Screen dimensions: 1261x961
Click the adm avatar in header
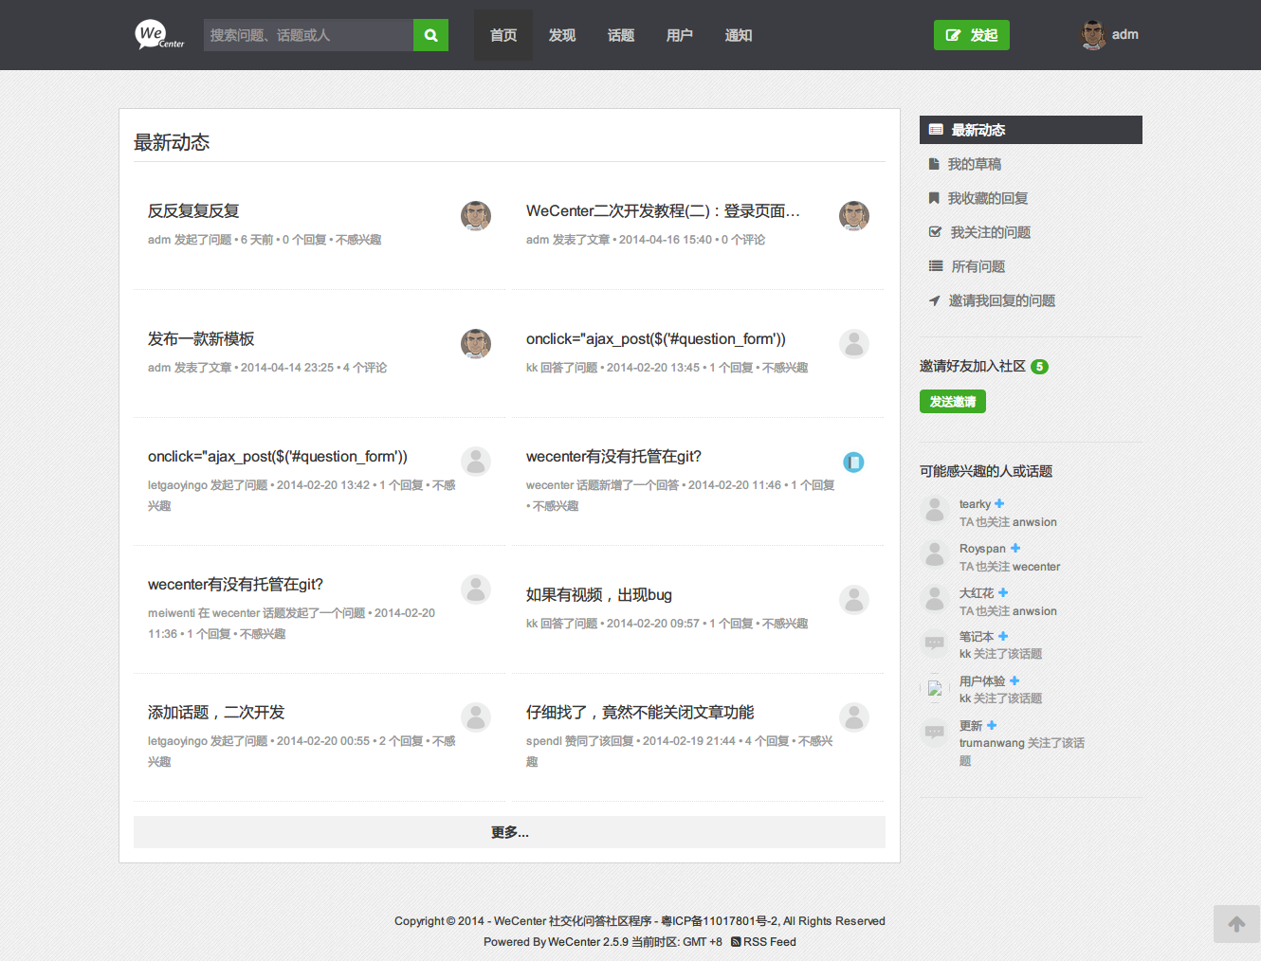[x=1093, y=35]
